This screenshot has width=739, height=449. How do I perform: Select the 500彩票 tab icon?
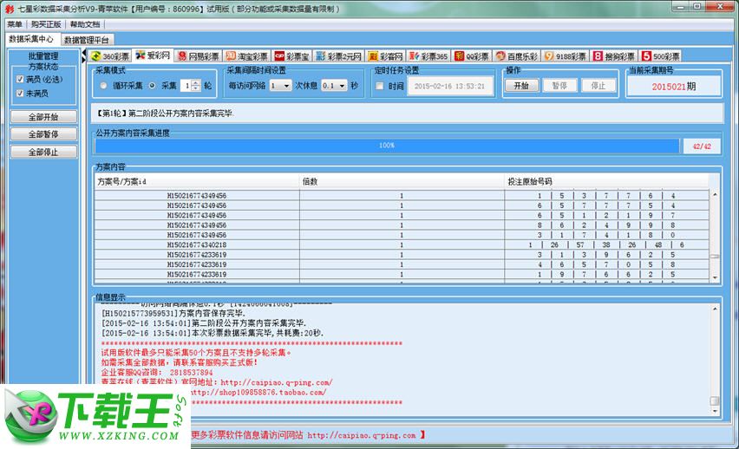click(x=646, y=55)
